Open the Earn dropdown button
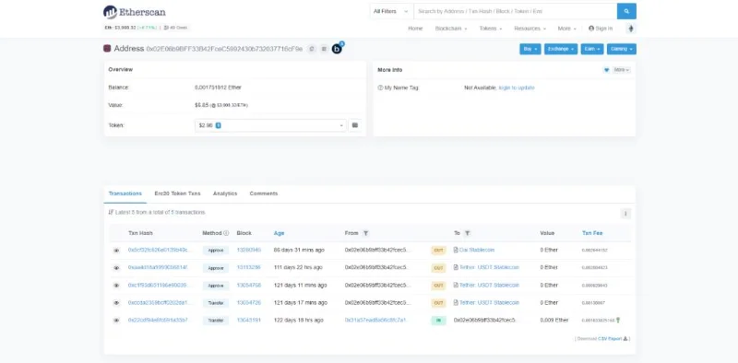 pos(592,49)
